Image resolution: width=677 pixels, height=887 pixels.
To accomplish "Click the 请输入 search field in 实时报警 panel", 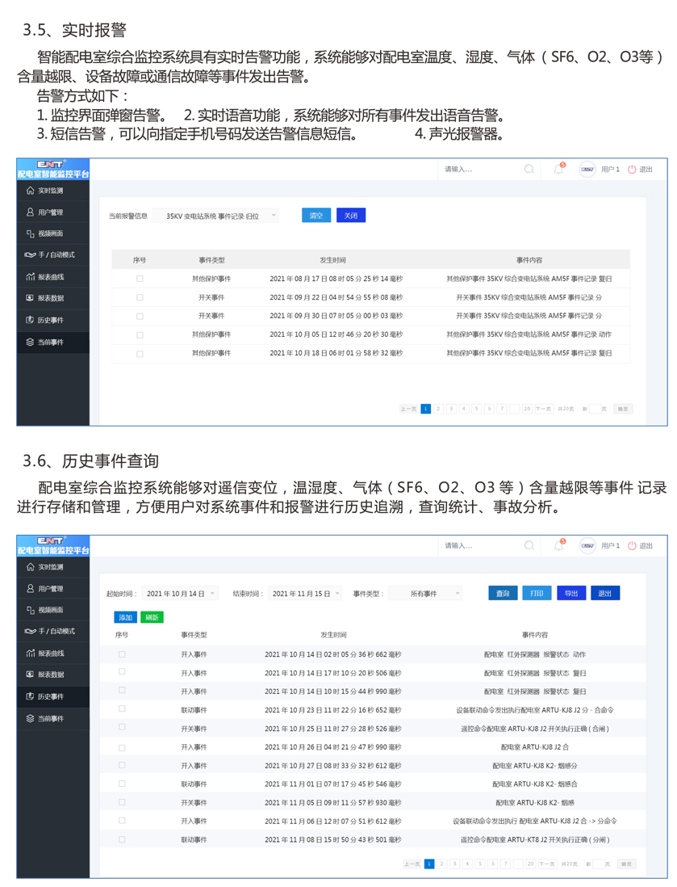I will 480,170.
